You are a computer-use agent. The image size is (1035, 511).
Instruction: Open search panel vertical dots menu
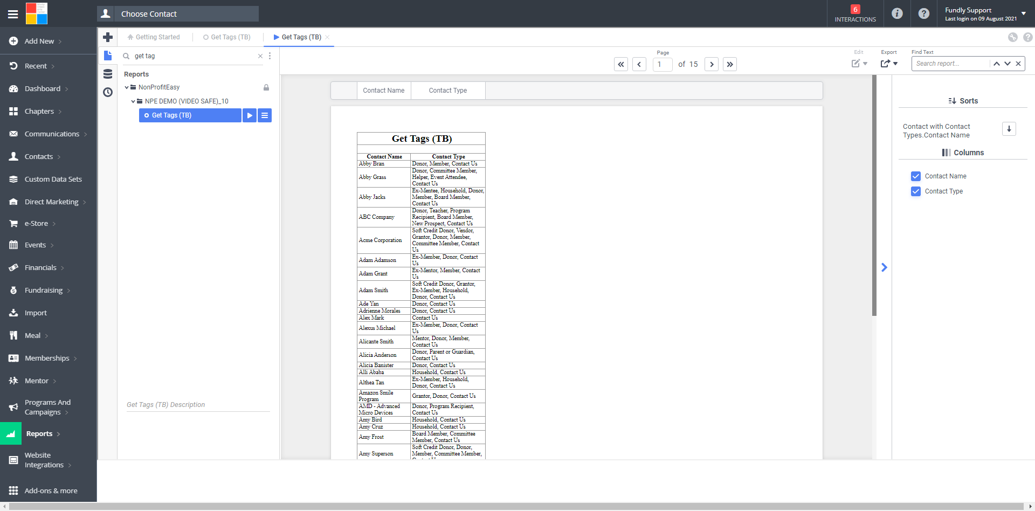(x=270, y=56)
